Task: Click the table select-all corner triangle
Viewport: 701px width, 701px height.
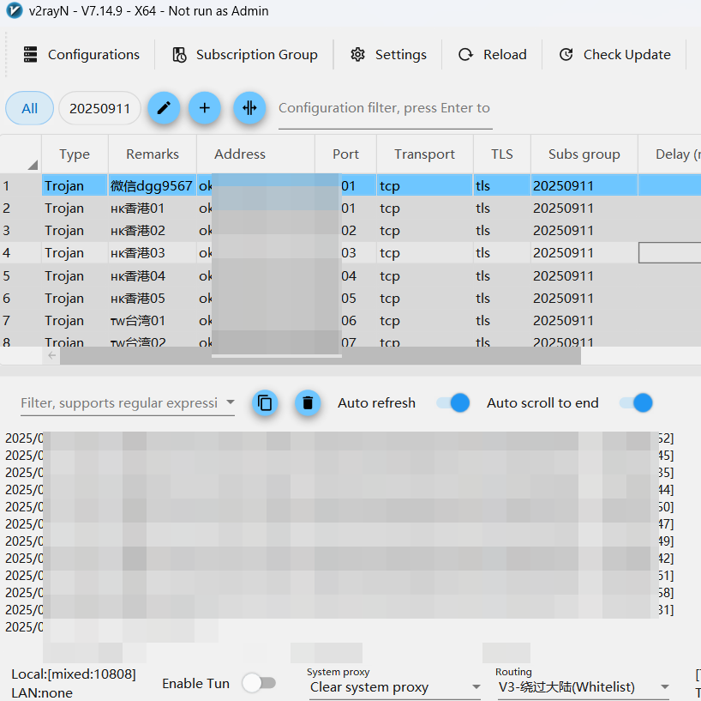Action: [32, 163]
